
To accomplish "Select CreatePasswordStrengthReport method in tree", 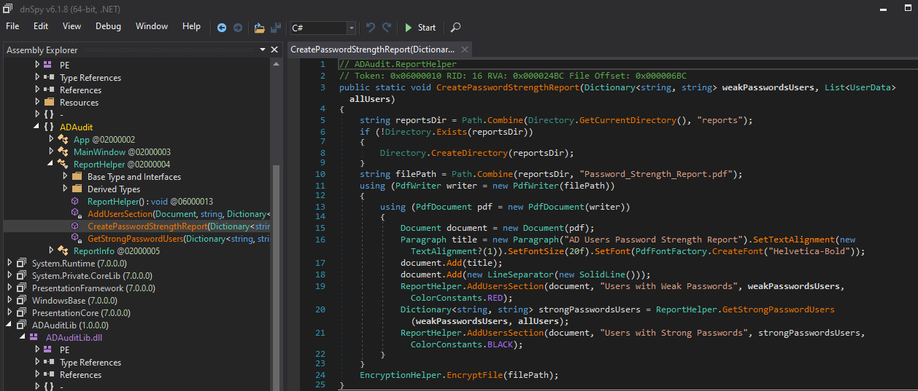I will [x=179, y=226].
